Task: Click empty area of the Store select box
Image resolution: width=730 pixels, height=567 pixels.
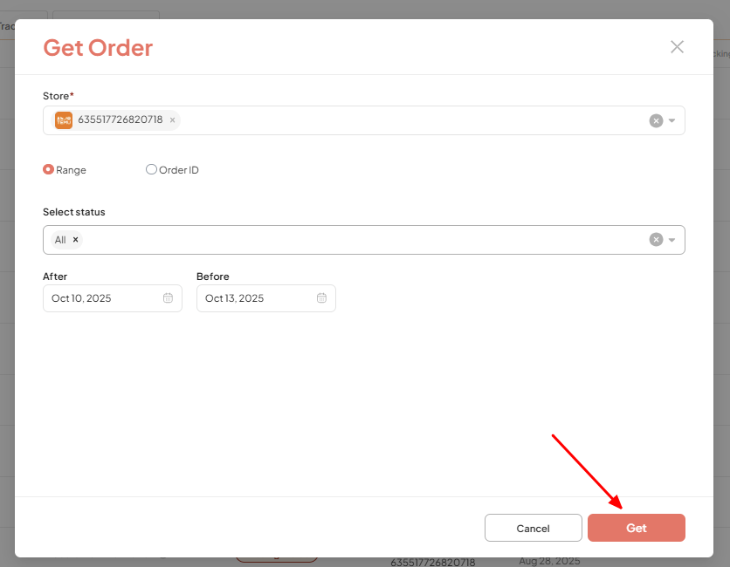Action: tap(410, 120)
